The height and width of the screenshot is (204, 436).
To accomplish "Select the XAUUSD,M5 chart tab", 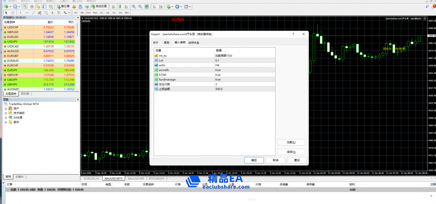I will point(136,178).
